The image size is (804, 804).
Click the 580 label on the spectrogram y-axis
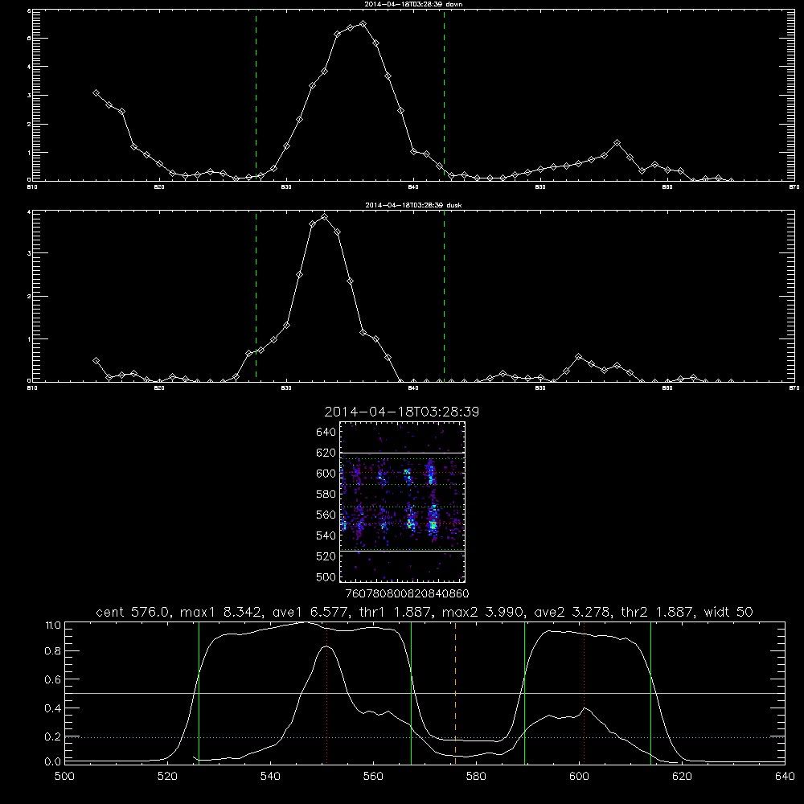point(326,494)
